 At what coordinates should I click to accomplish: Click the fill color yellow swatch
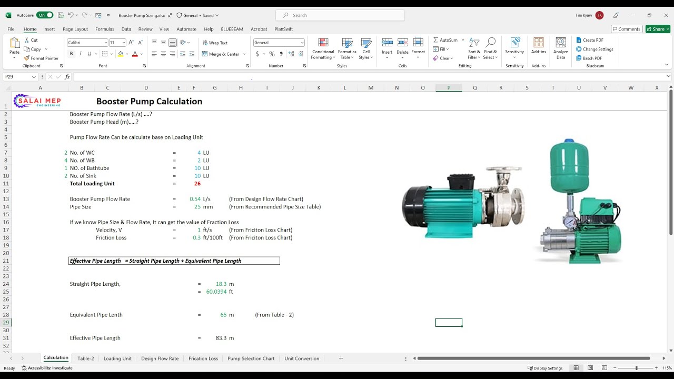point(121,54)
